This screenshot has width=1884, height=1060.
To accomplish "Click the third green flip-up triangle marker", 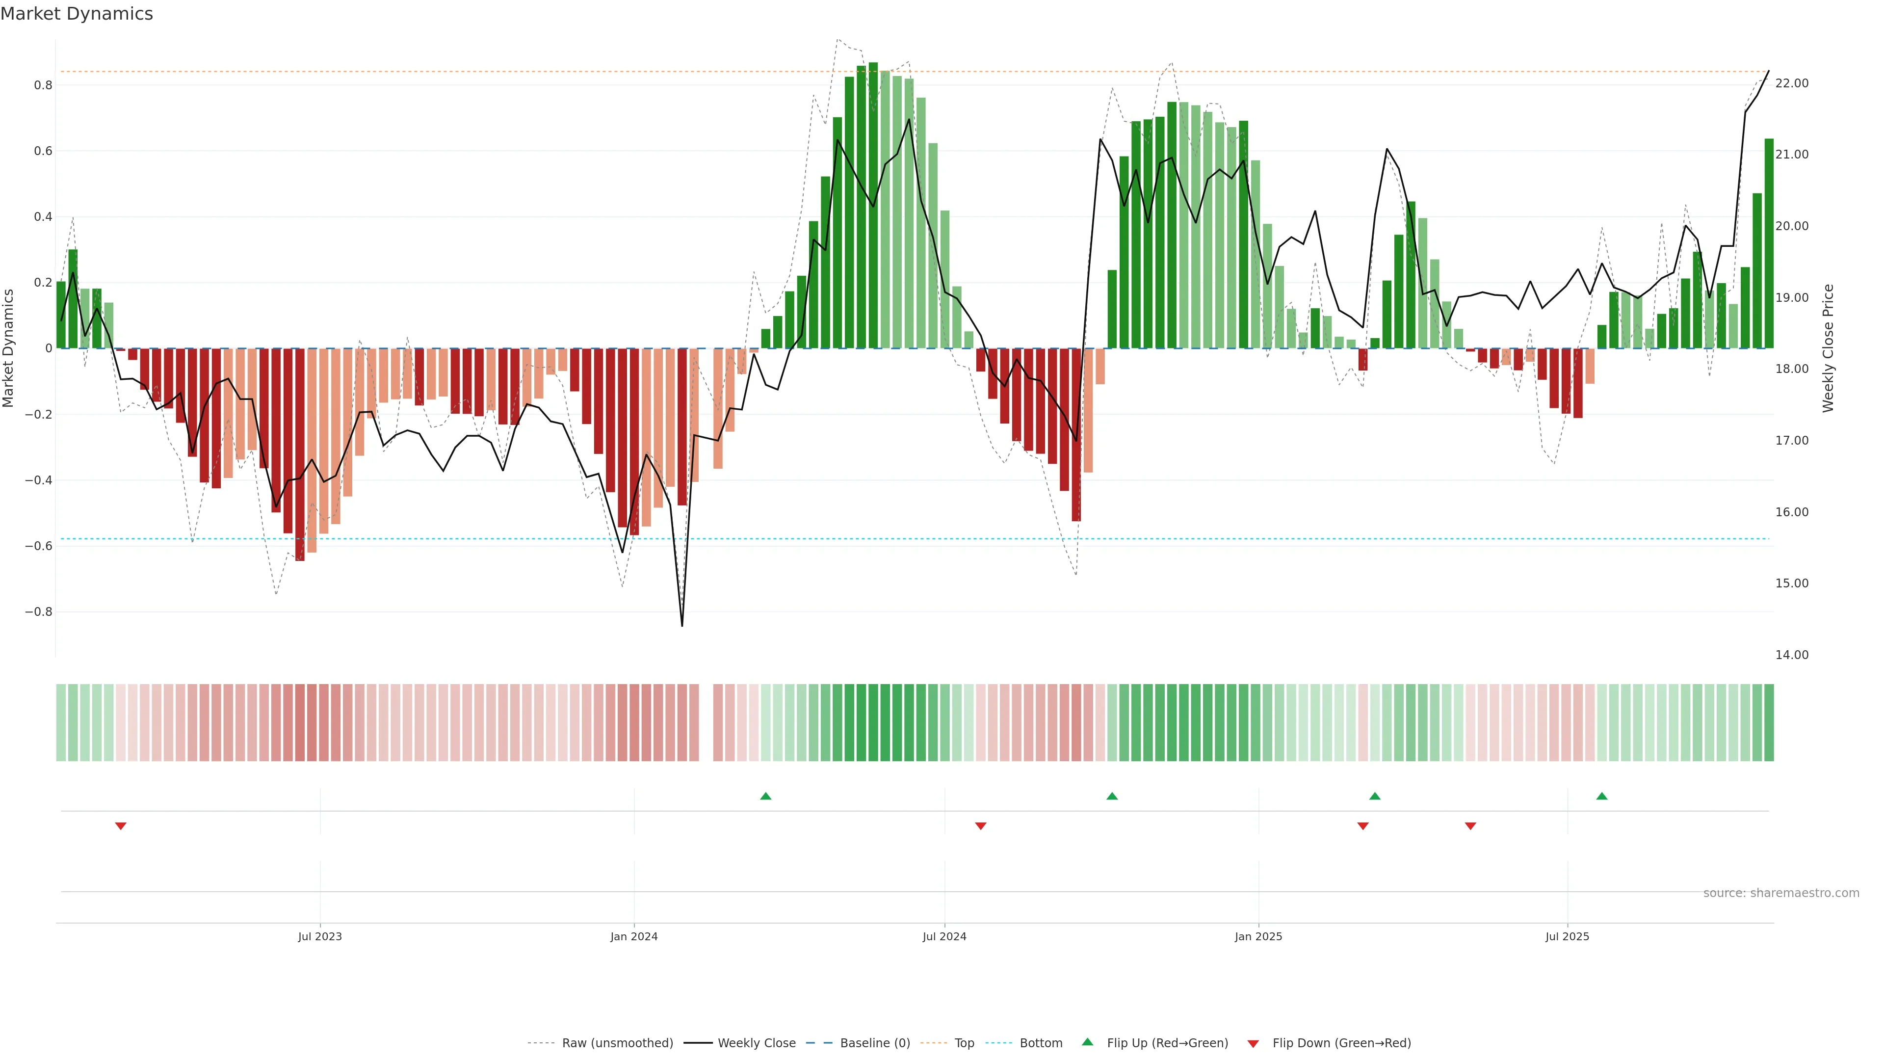I will tap(1374, 796).
